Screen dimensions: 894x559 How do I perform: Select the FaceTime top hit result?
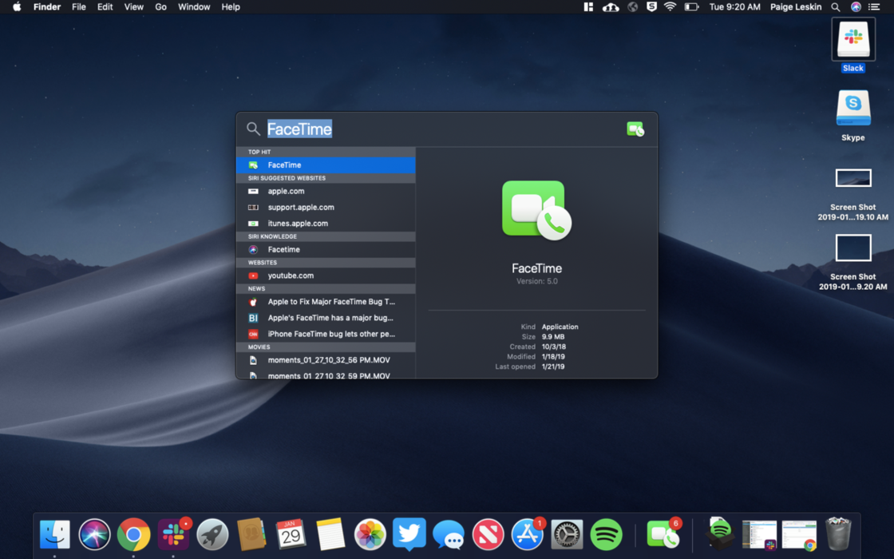click(326, 165)
